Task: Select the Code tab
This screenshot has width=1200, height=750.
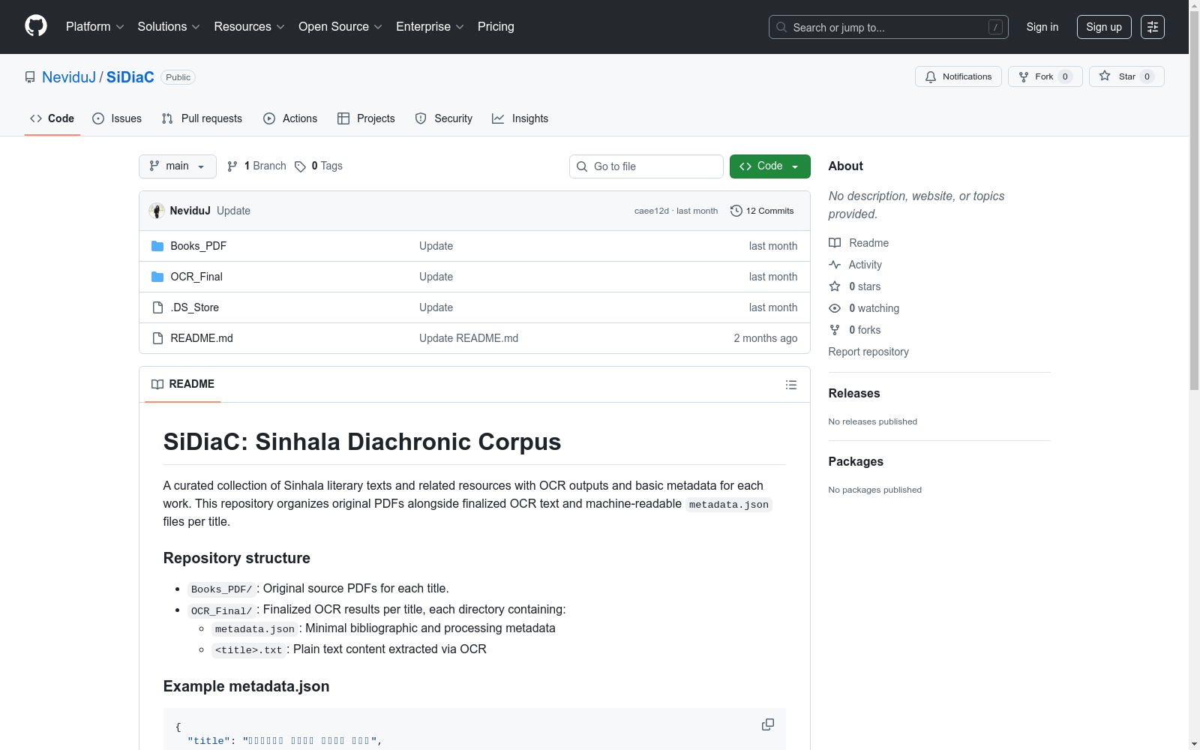Action: (x=52, y=118)
